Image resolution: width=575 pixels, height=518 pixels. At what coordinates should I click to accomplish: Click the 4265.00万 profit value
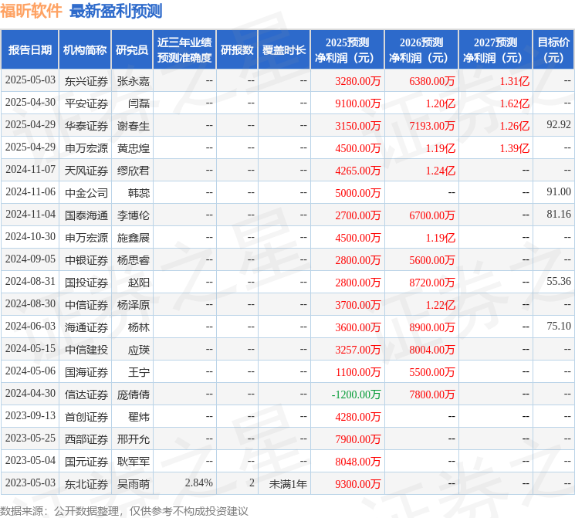[358, 171]
